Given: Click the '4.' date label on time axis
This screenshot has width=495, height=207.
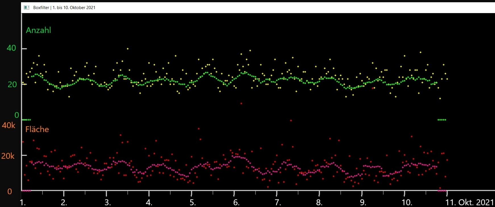Looking at the screenshot, I should pyautogui.click(x=149, y=202).
